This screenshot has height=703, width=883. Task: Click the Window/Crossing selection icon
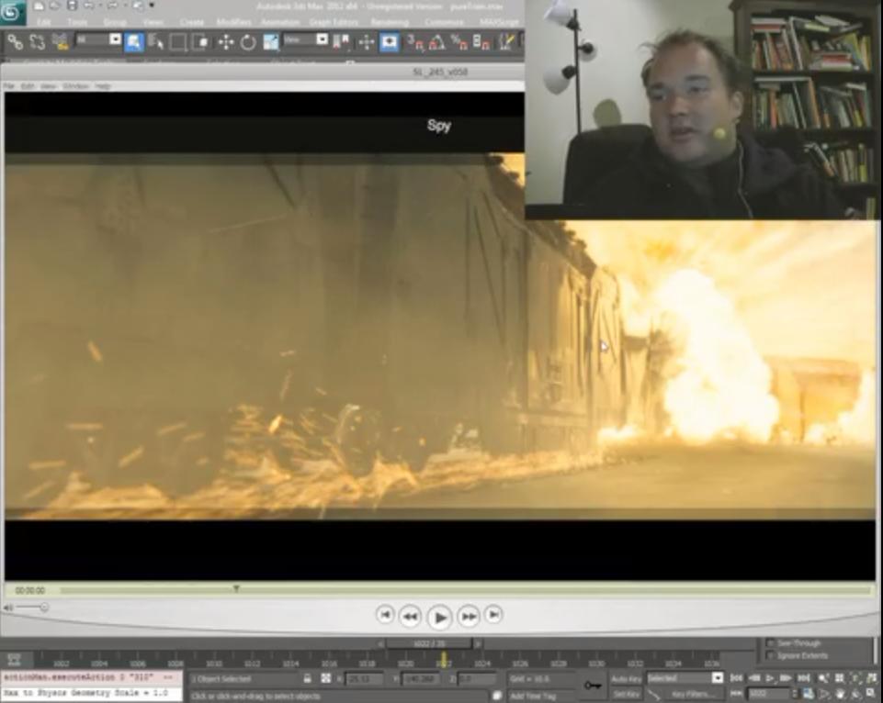[200, 42]
